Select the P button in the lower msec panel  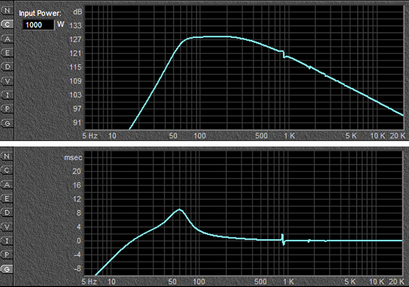7,255
